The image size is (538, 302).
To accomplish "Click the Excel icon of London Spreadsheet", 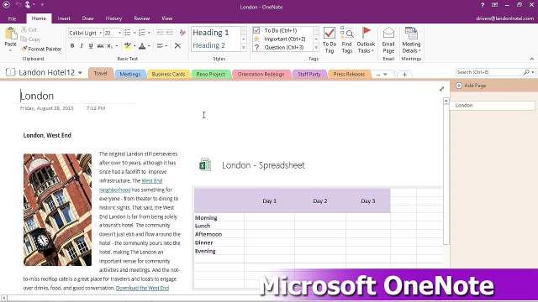I will (205, 164).
